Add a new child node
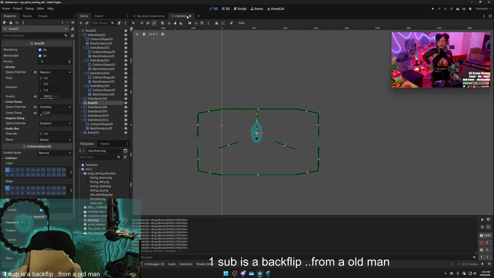 coord(81,23)
